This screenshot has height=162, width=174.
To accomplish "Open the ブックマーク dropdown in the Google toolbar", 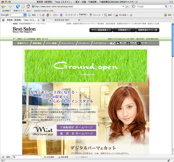I will (x=78, y=15).
